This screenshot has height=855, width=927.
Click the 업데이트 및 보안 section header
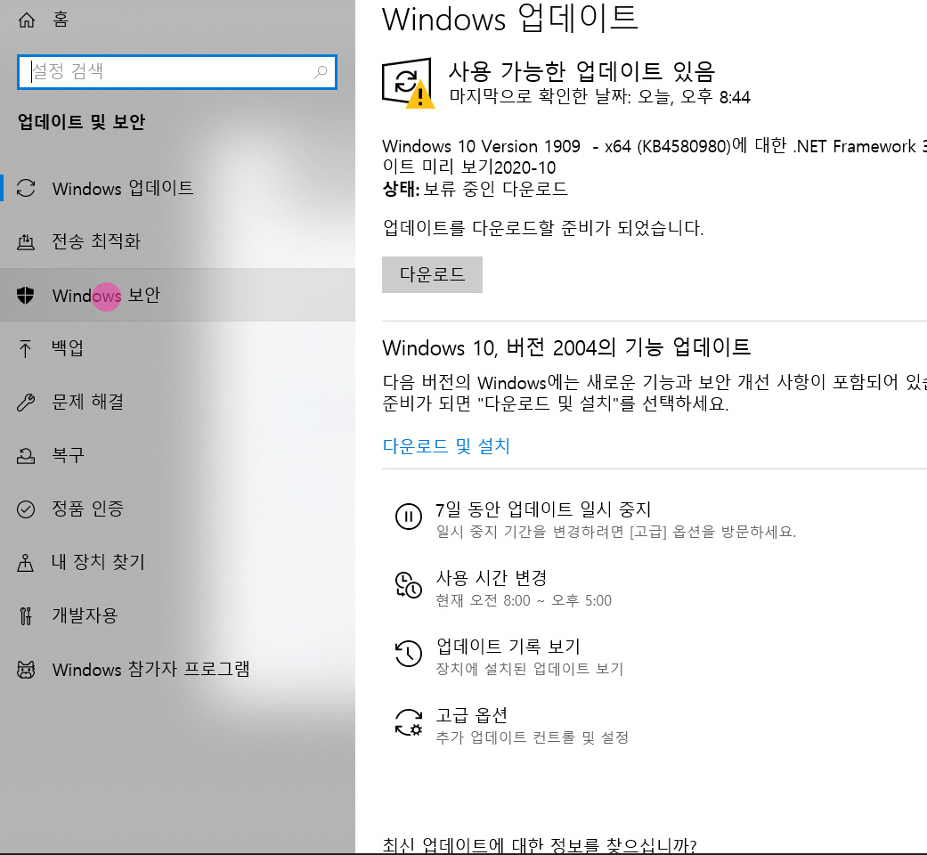pos(82,122)
